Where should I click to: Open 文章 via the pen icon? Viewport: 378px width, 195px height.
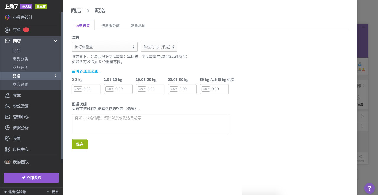point(7,95)
